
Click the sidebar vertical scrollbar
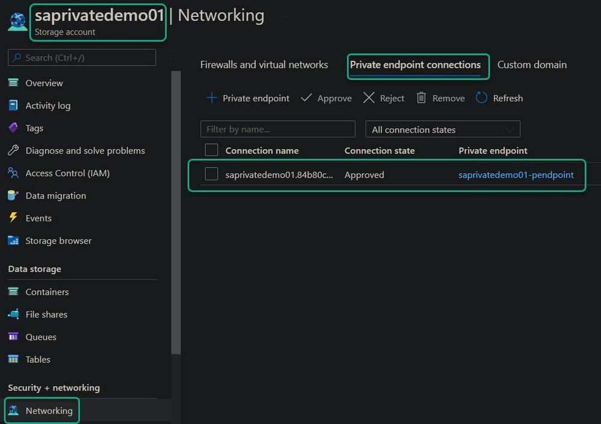click(x=176, y=212)
